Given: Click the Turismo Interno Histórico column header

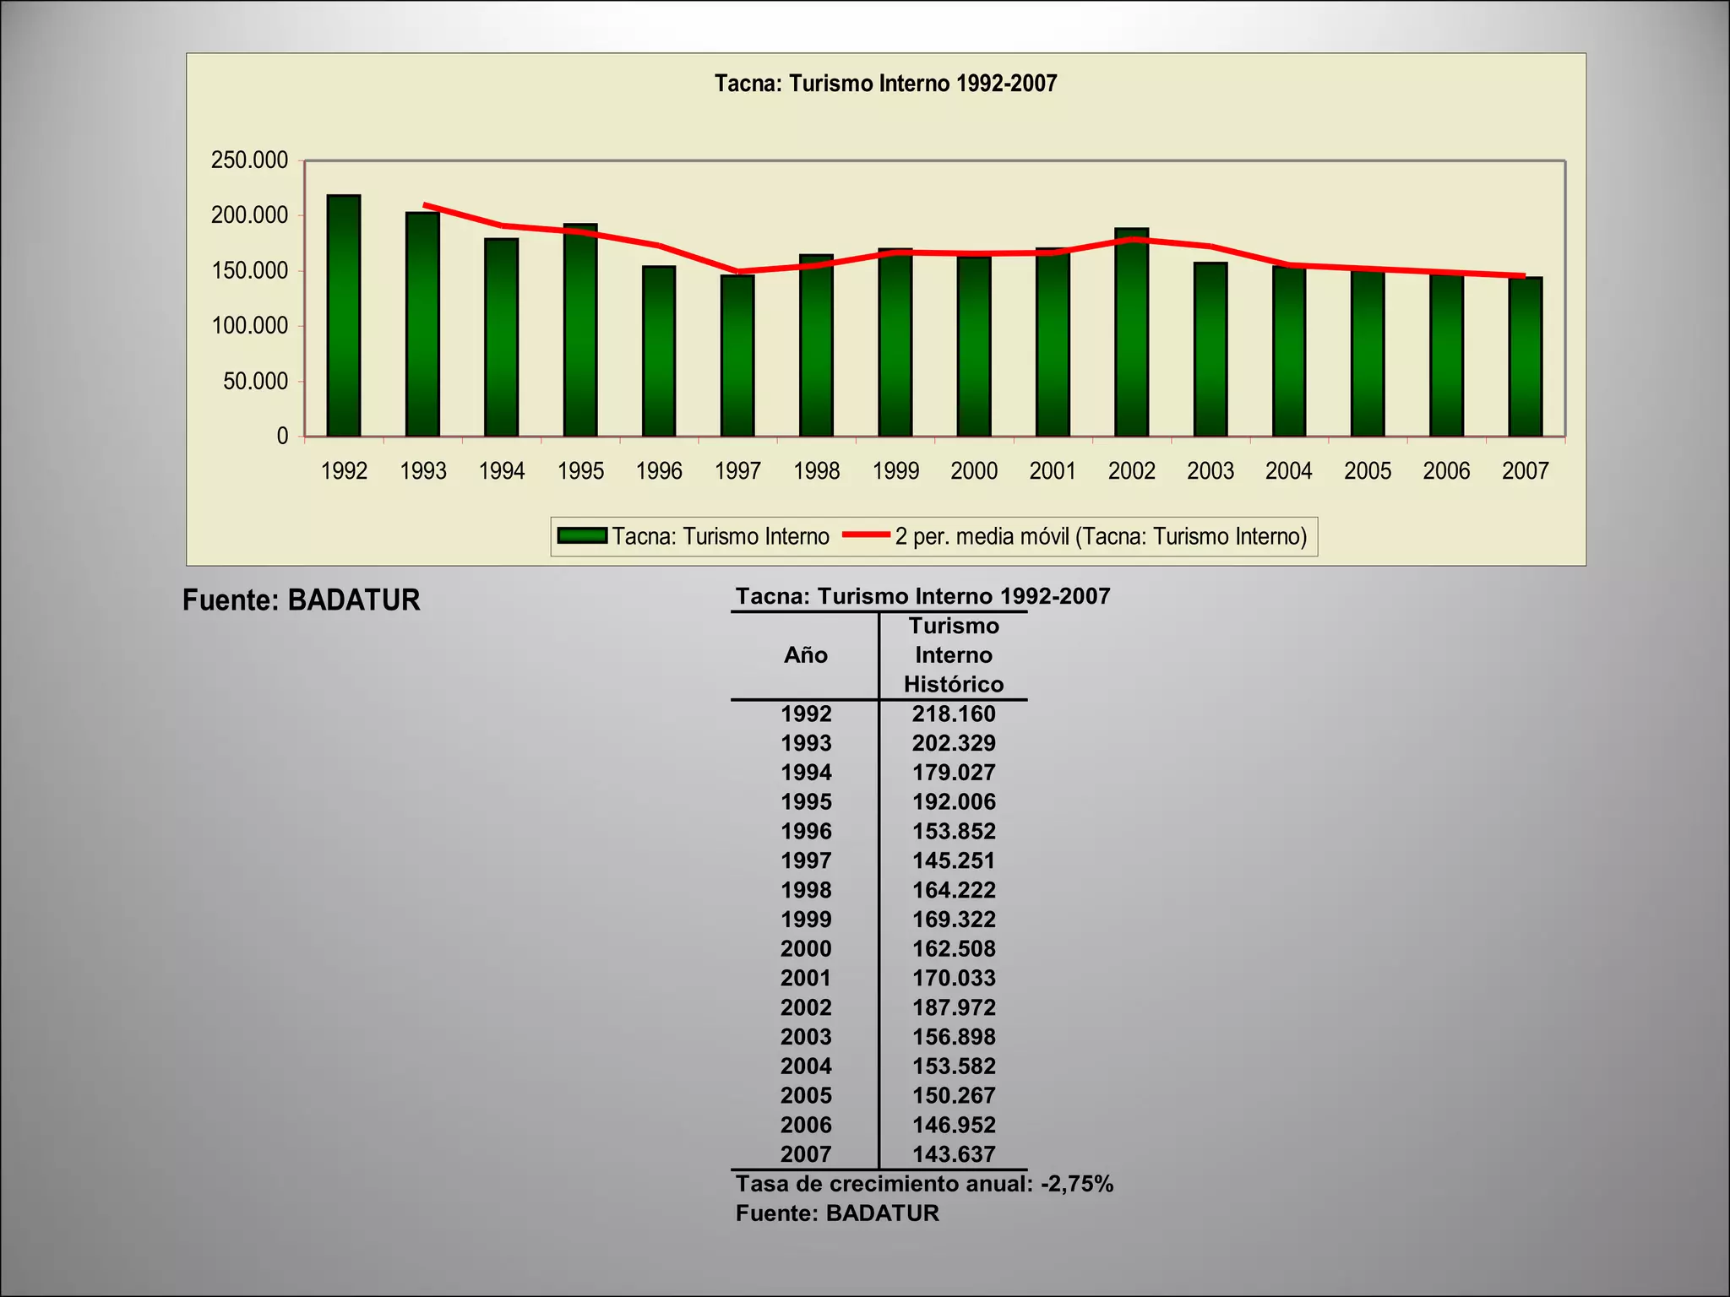Looking at the screenshot, I should click(x=954, y=655).
